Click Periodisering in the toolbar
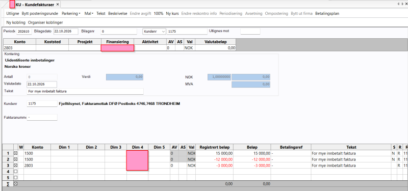Screen dimensions: 408x191 tap(231, 14)
